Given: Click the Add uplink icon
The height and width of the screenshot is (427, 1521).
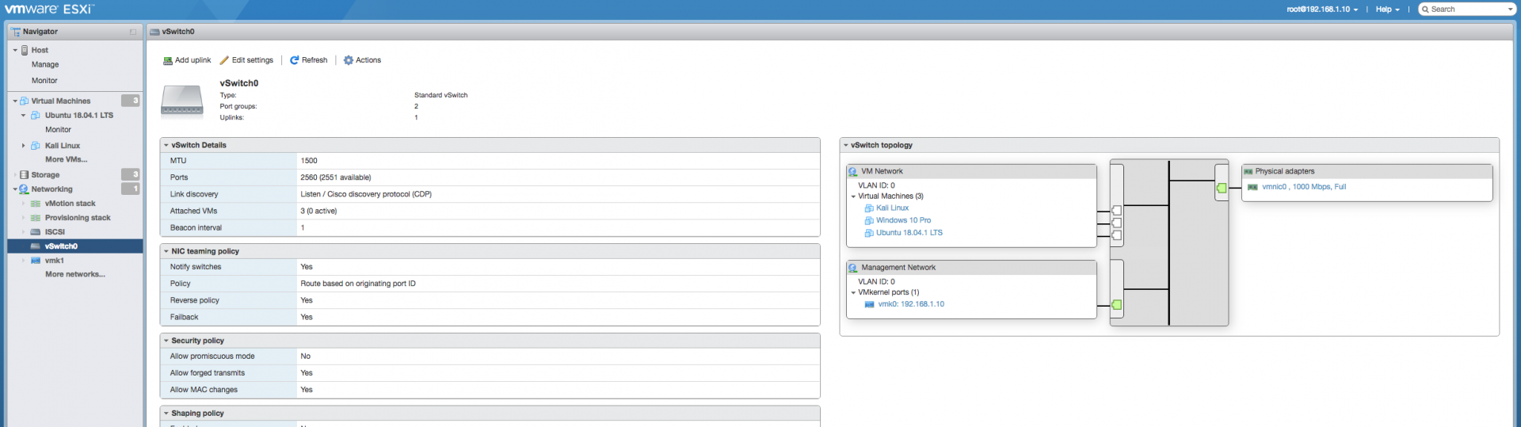Looking at the screenshot, I should point(168,60).
